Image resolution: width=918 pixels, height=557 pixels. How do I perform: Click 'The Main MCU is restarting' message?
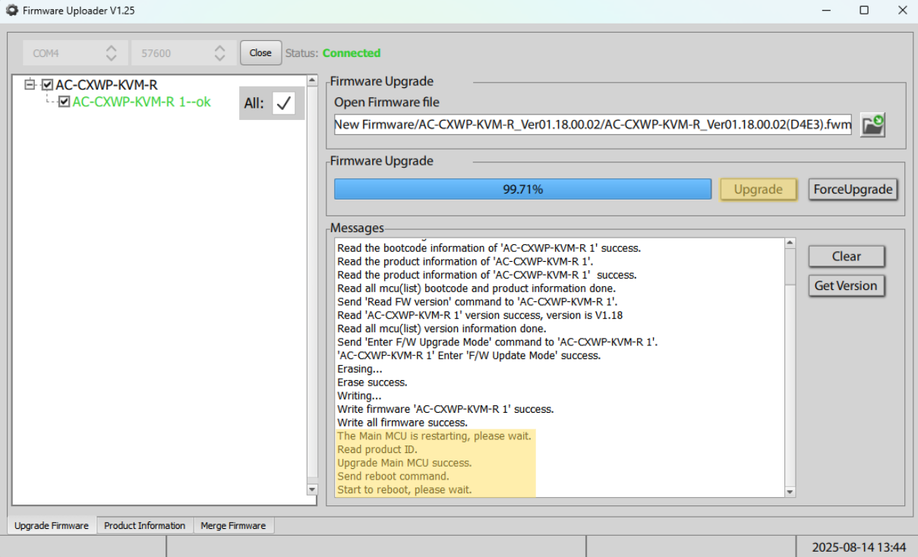click(434, 436)
